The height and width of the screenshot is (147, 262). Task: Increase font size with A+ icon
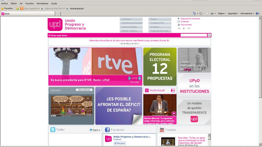(x=179, y=29)
